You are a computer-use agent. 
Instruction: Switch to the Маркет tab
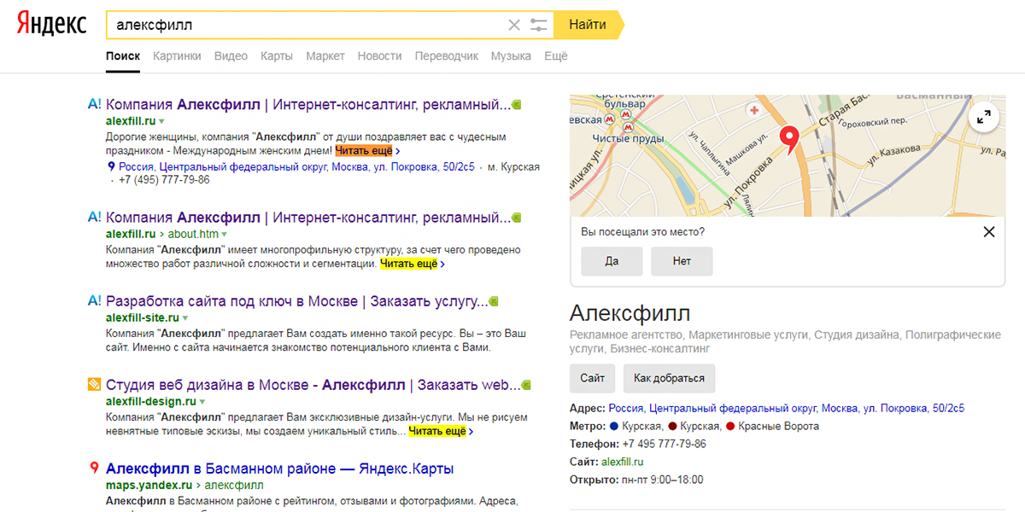click(325, 56)
